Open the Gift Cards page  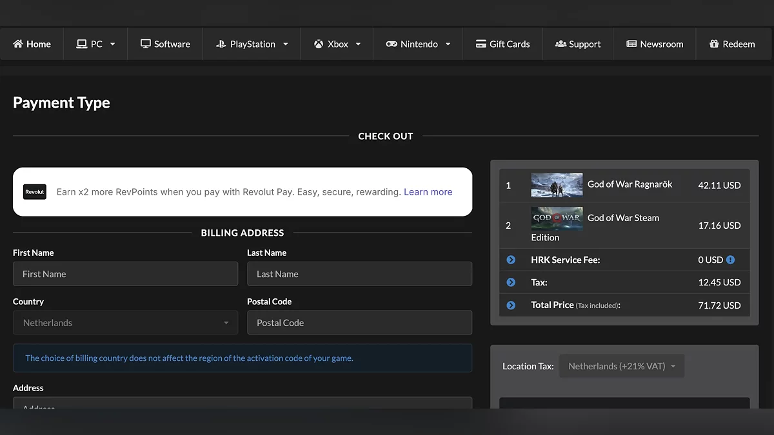point(502,44)
